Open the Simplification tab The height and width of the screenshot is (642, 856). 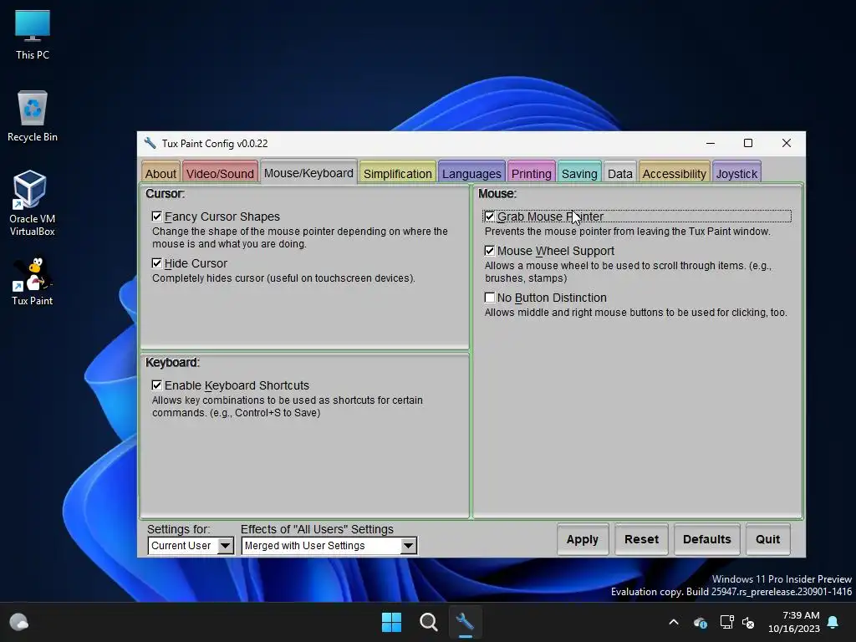tap(397, 173)
